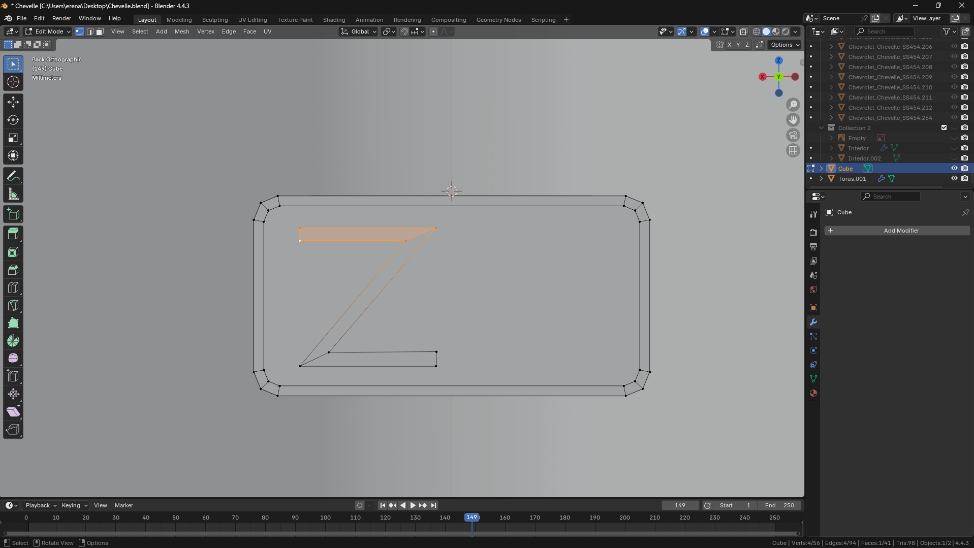The width and height of the screenshot is (974, 548).
Task: Select the Bevel tool
Action: point(13,270)
